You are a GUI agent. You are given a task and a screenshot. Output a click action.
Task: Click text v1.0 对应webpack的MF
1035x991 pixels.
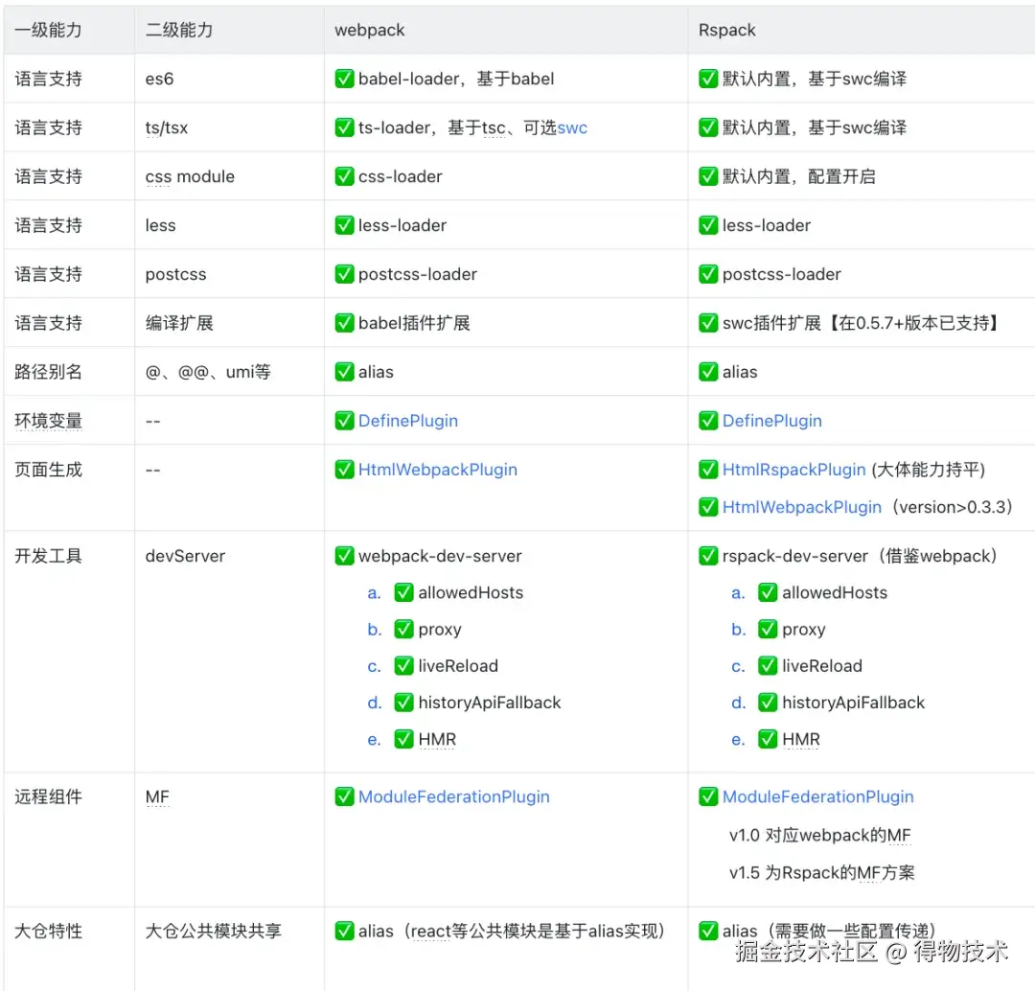pyautogui.click(x=819, y=835)
